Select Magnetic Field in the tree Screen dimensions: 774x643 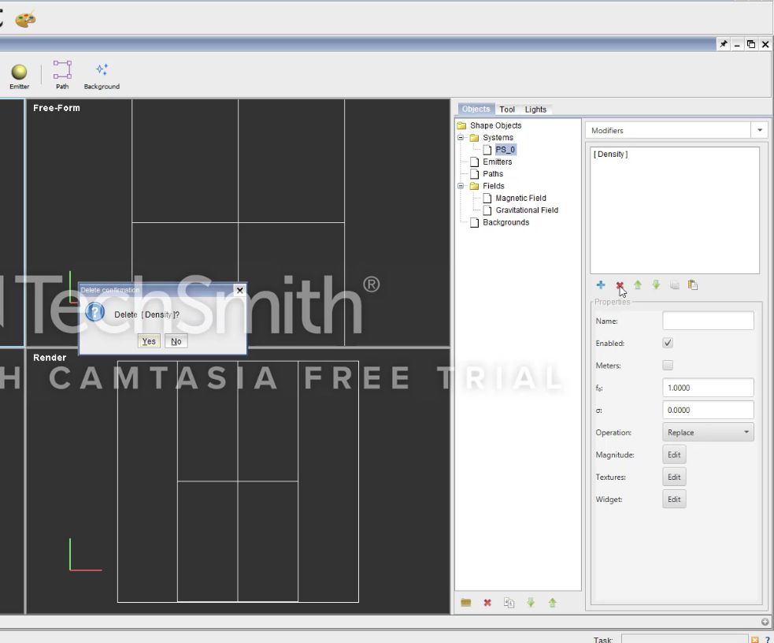tap(520, 198)
